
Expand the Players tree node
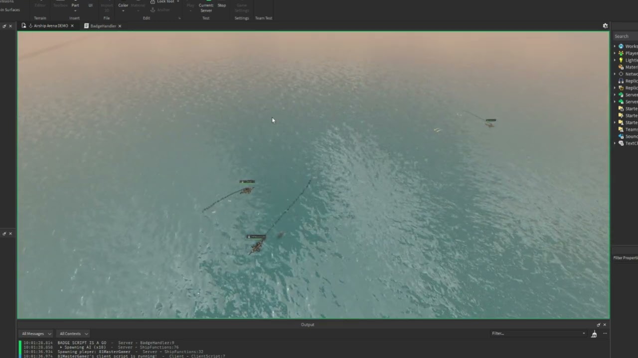coord(615,53)
